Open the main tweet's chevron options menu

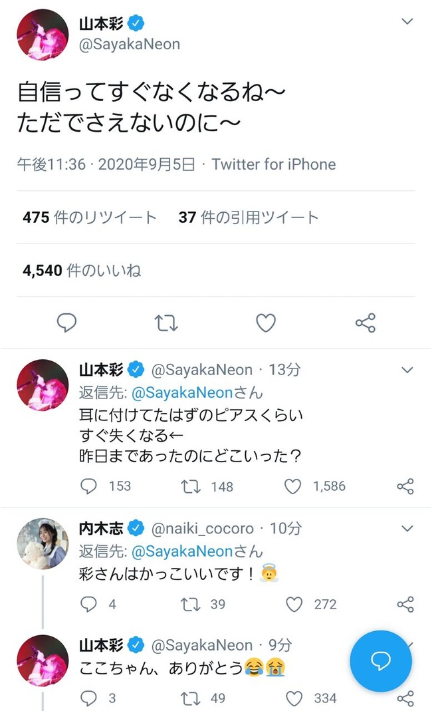[x=407, y=21]
